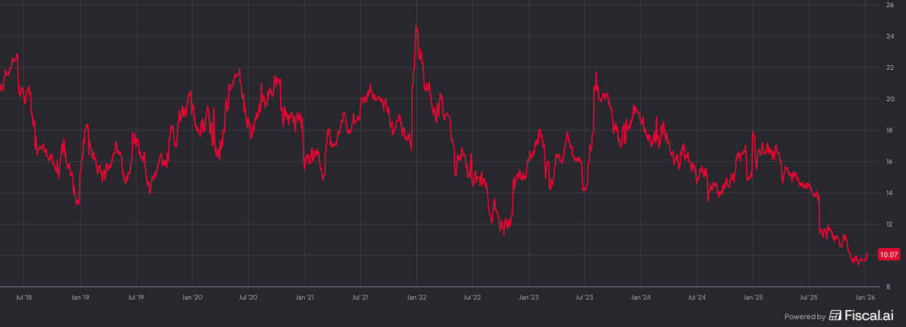Click the Jan '20 x-axis label
Viewport: 906px width, 327px height.
192,298
